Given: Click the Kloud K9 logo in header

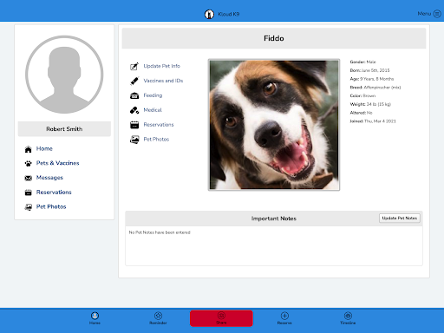Looking at the screenshot, I should pos(209,14).
